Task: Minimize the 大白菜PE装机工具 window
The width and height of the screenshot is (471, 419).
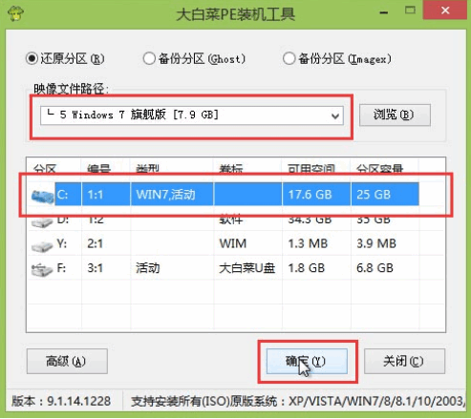Action: pos(384,12)
